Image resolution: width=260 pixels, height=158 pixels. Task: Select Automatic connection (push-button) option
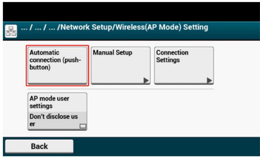click(57, 66)
